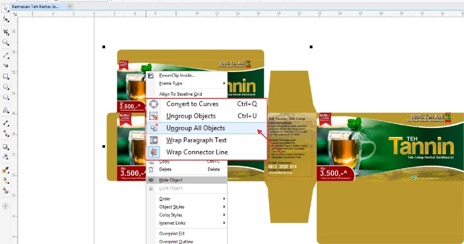Choose the Polygon tool
This screenshot has width=464, height=244.
pos(5,97)
